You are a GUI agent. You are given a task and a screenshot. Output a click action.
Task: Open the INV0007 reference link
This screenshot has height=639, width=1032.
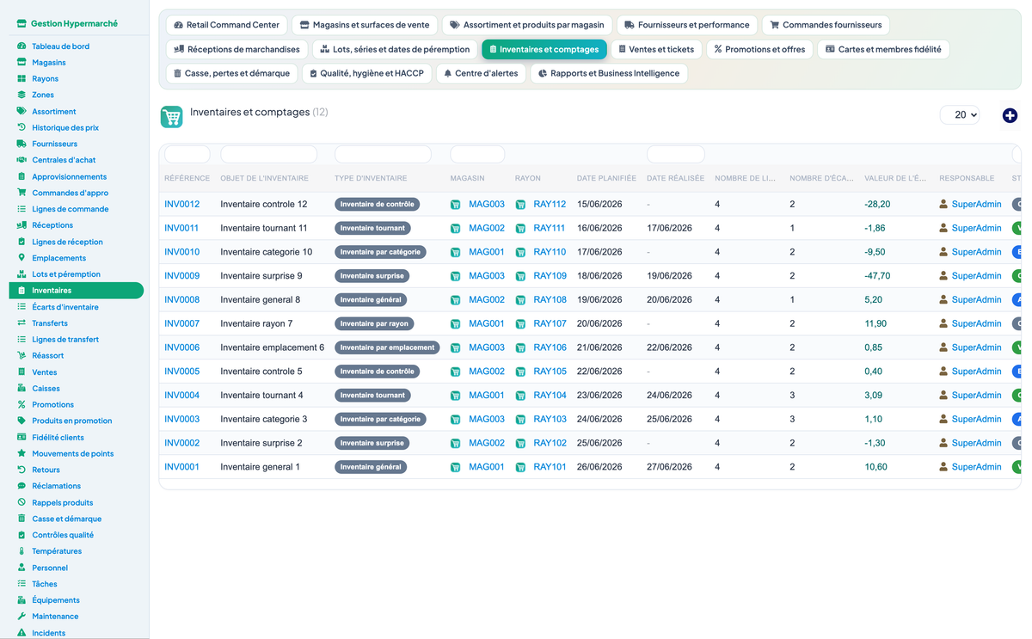(181, 324)
